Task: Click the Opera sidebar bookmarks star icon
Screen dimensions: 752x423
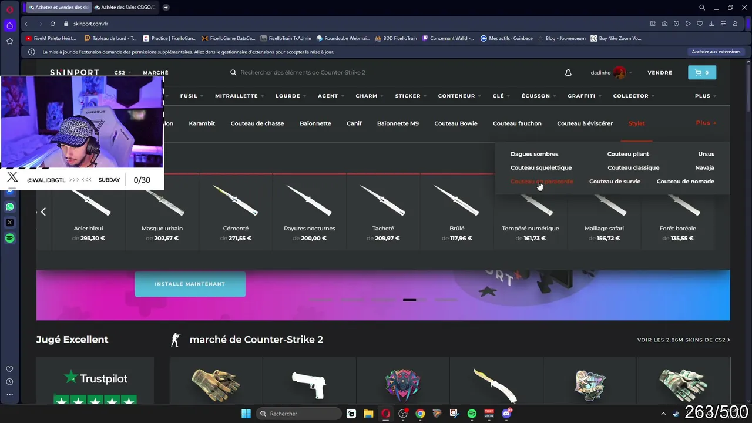Action: tap(9, 41)
